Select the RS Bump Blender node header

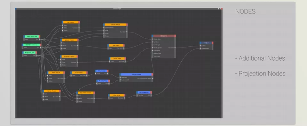click(136, 74)
